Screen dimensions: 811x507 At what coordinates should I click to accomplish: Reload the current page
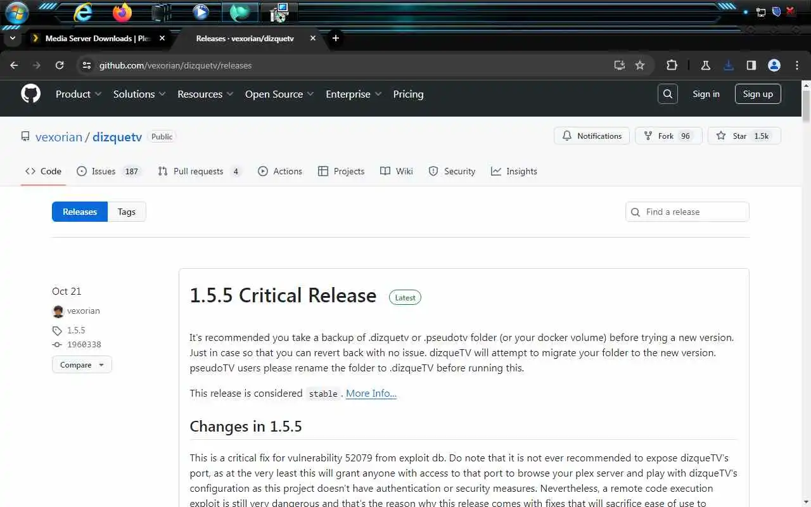pyautogui.click(x=60, y=65)
